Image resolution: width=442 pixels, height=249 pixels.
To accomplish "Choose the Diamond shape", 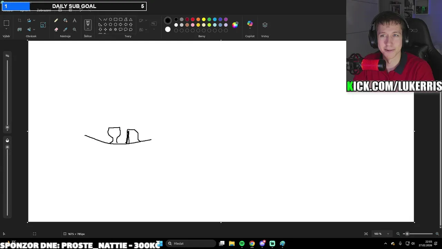I will point(105,25).
